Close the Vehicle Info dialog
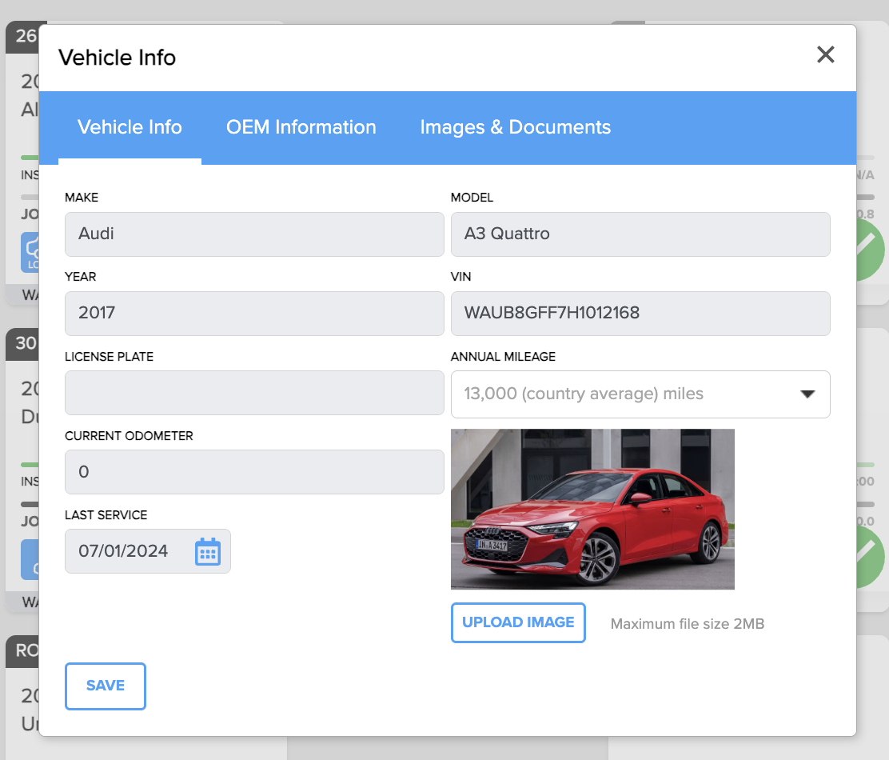The width and height of the screenshot is (889, 760). pyautogui.click(x=825, y=54)
